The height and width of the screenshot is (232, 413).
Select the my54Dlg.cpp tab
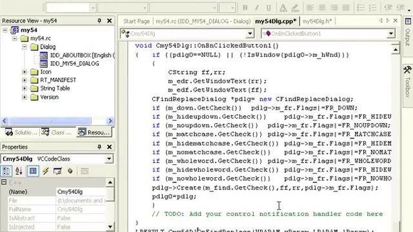click(276, 21)
